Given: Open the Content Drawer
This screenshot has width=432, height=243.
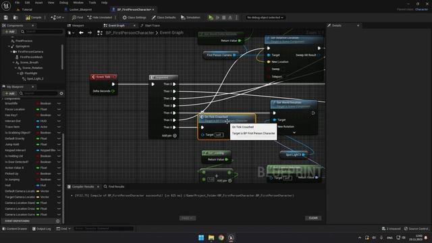Looking at the screenshot, I should 15,229.
